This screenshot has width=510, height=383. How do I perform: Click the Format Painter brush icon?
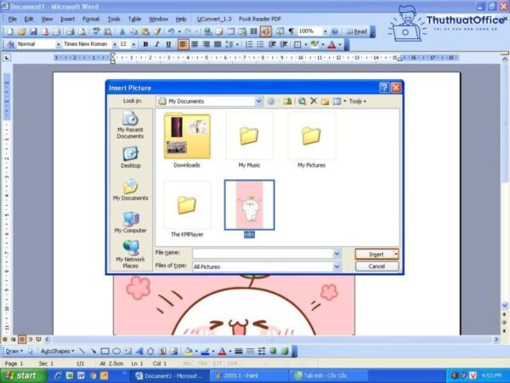point(156,31)
